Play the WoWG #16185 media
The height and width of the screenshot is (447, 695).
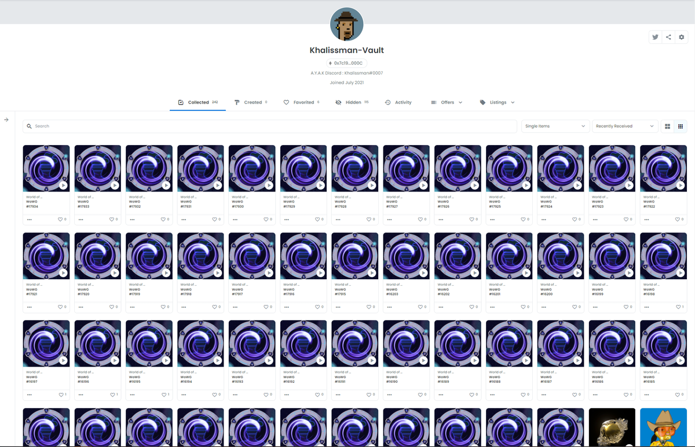(x=680, y=360)
